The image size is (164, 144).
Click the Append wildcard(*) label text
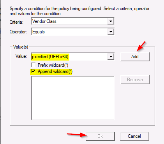[55, 71]
